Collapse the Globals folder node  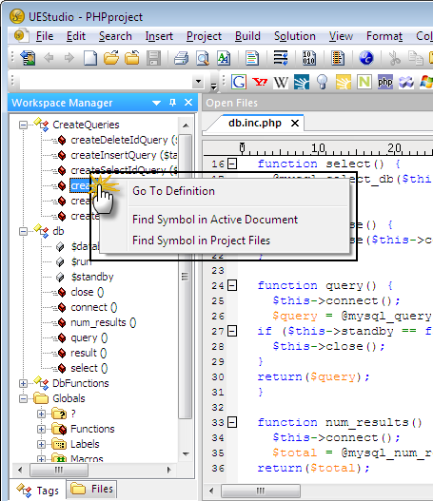pyautogui.click(x=23, y=398)
